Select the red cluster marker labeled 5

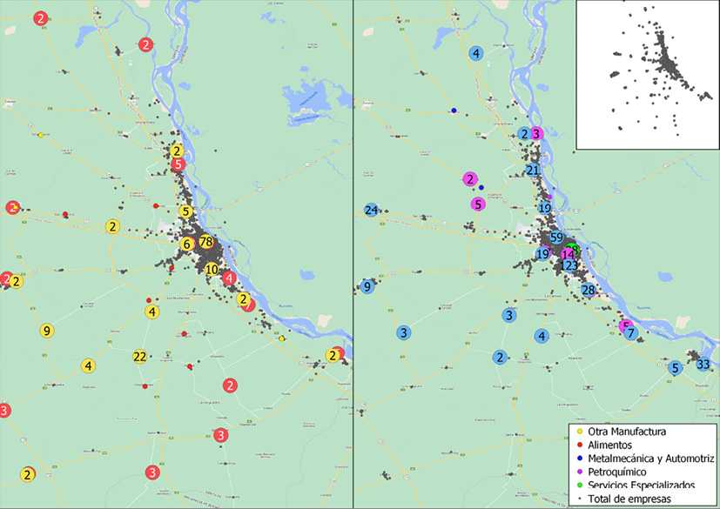click(178, 164)
